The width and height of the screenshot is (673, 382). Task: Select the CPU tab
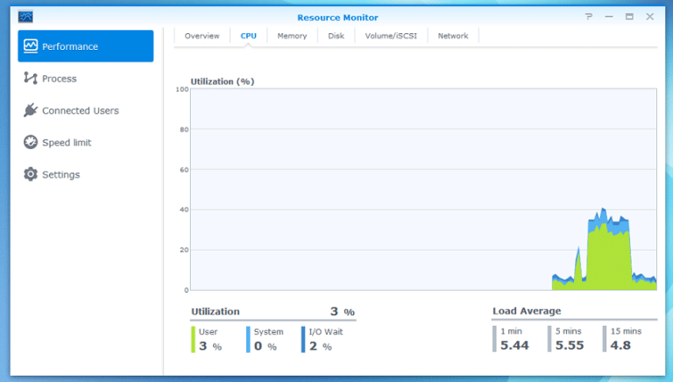(x=249, y=36)
